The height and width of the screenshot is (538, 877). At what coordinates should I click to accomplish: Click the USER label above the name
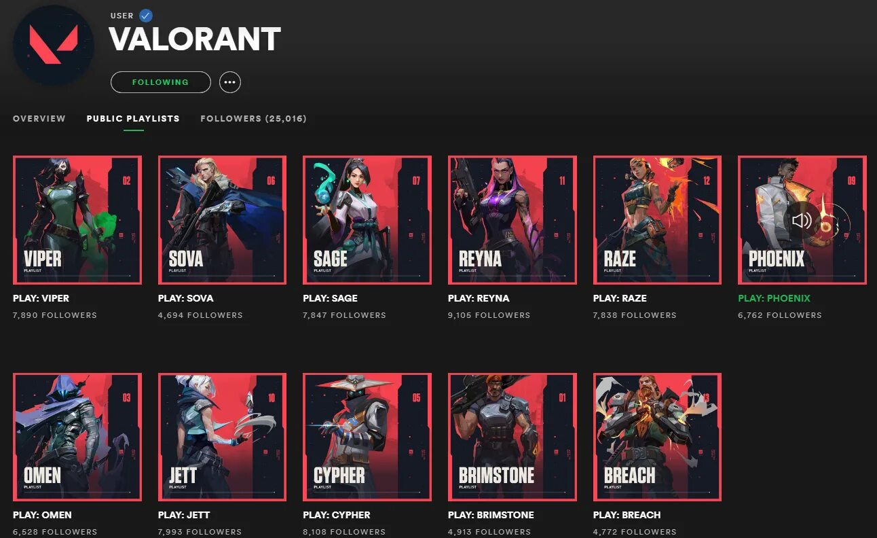click(122, 16)
